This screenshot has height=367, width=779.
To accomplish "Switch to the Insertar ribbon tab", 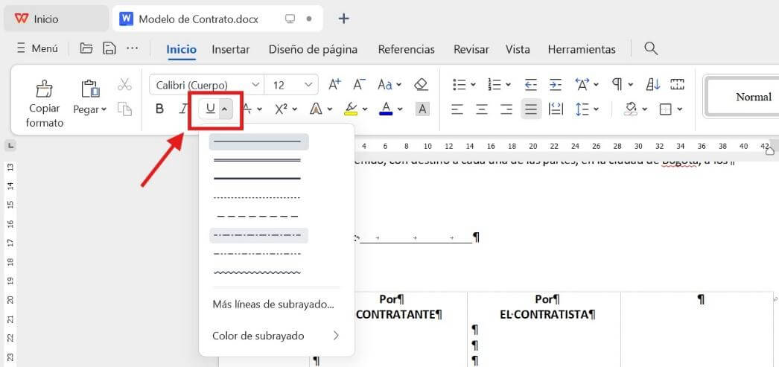I will click(231, 49).
